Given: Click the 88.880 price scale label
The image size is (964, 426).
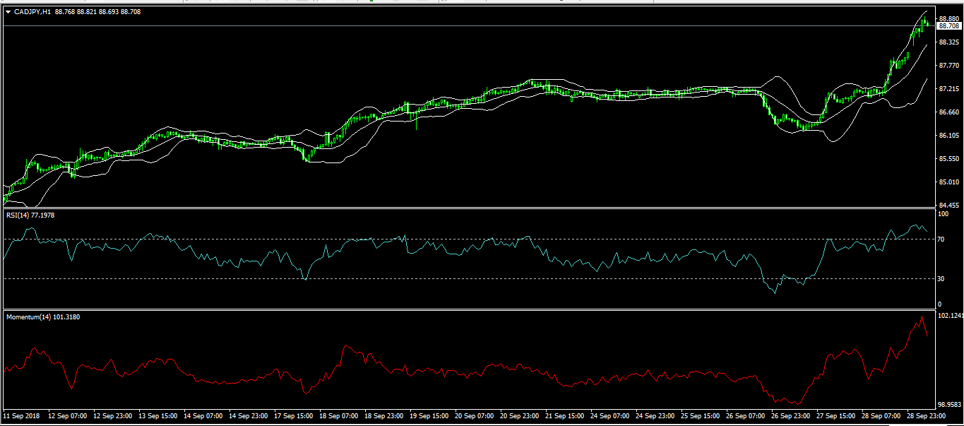Looking at the screenshot, I should 948,19.
